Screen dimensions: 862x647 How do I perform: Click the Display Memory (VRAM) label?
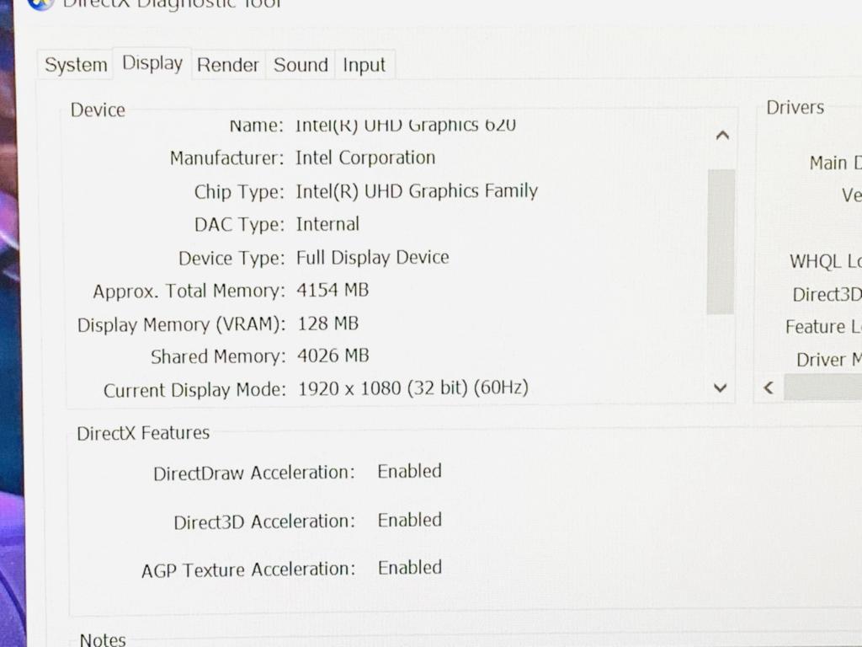tap(182, 324)
